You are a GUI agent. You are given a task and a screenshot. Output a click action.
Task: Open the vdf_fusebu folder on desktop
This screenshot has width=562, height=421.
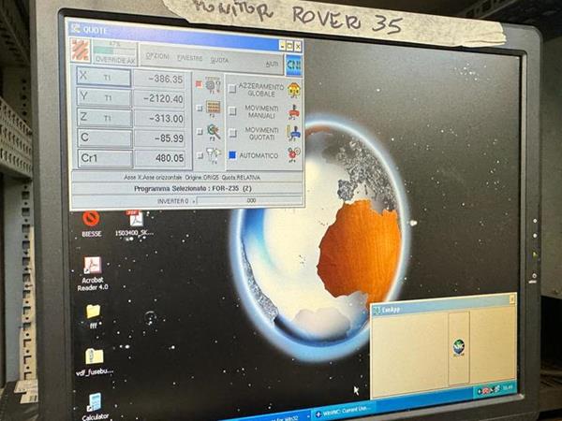(x=95, y=362)
